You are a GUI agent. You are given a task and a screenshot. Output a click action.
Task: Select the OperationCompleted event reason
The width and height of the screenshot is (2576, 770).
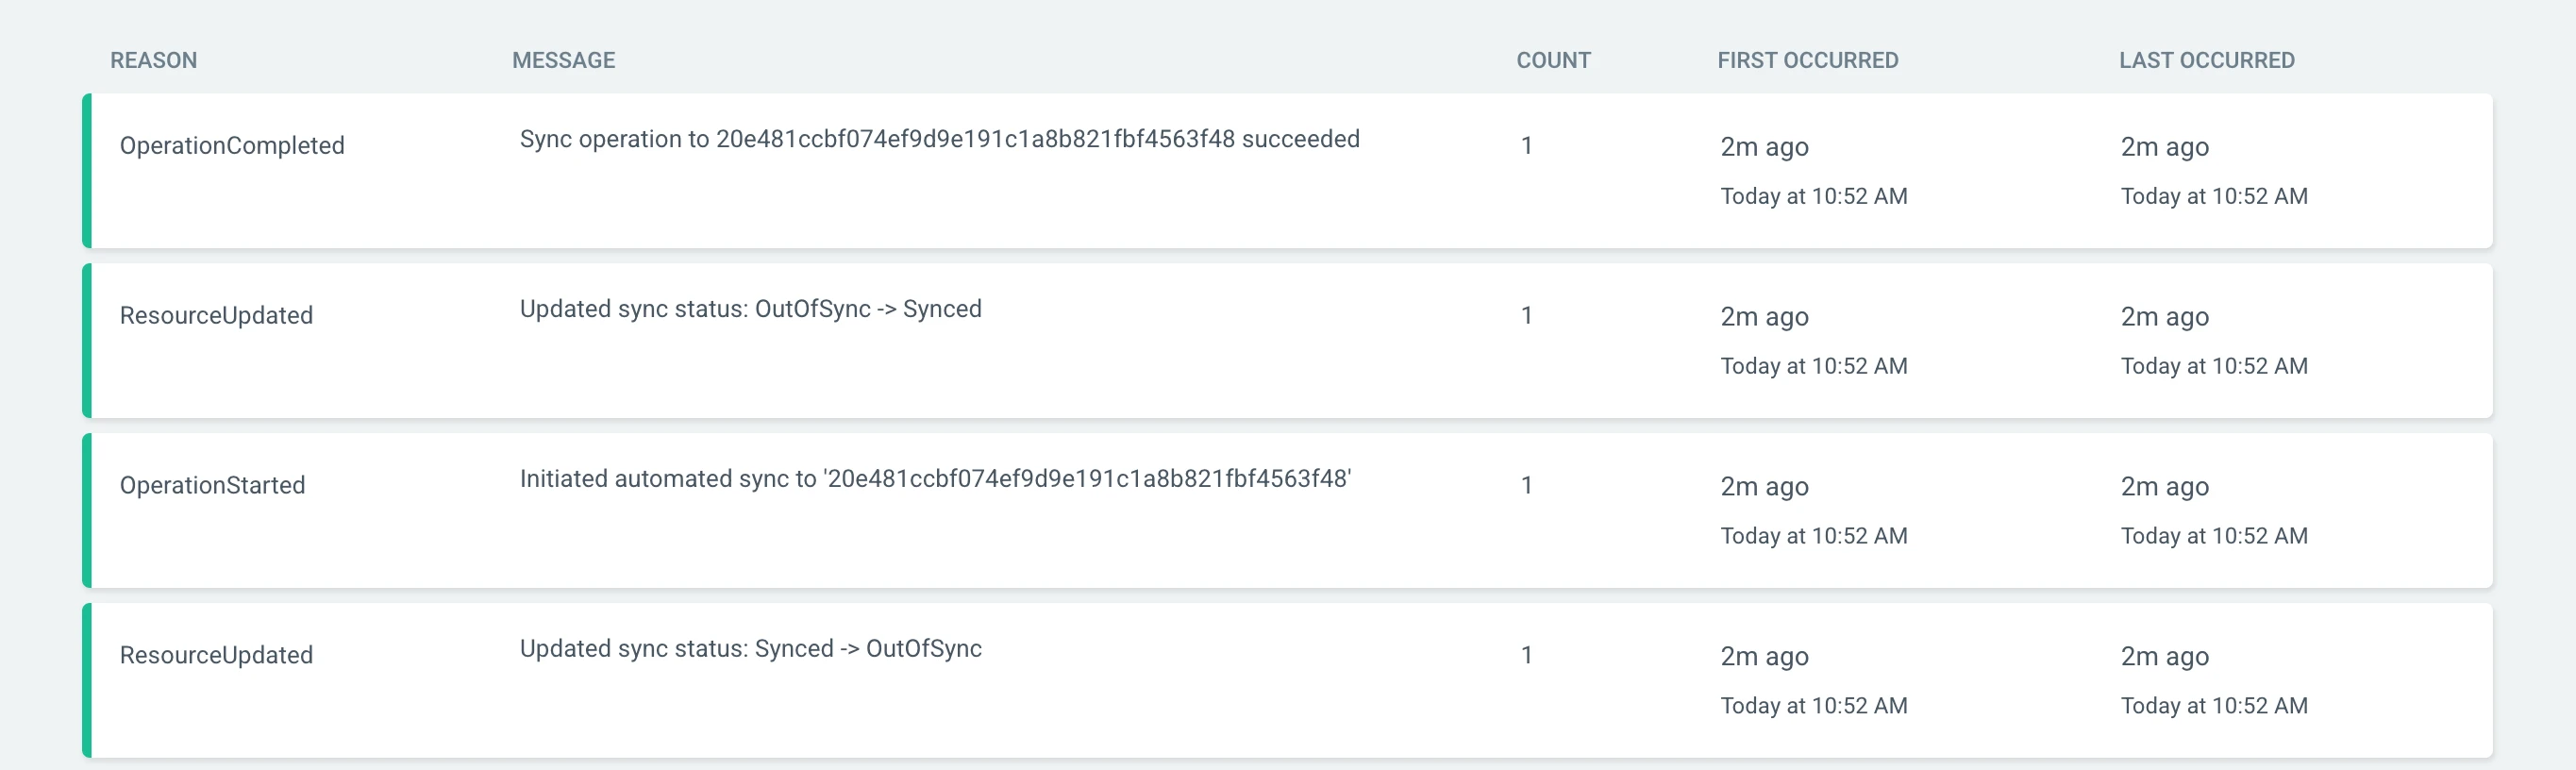coord(232,146)
